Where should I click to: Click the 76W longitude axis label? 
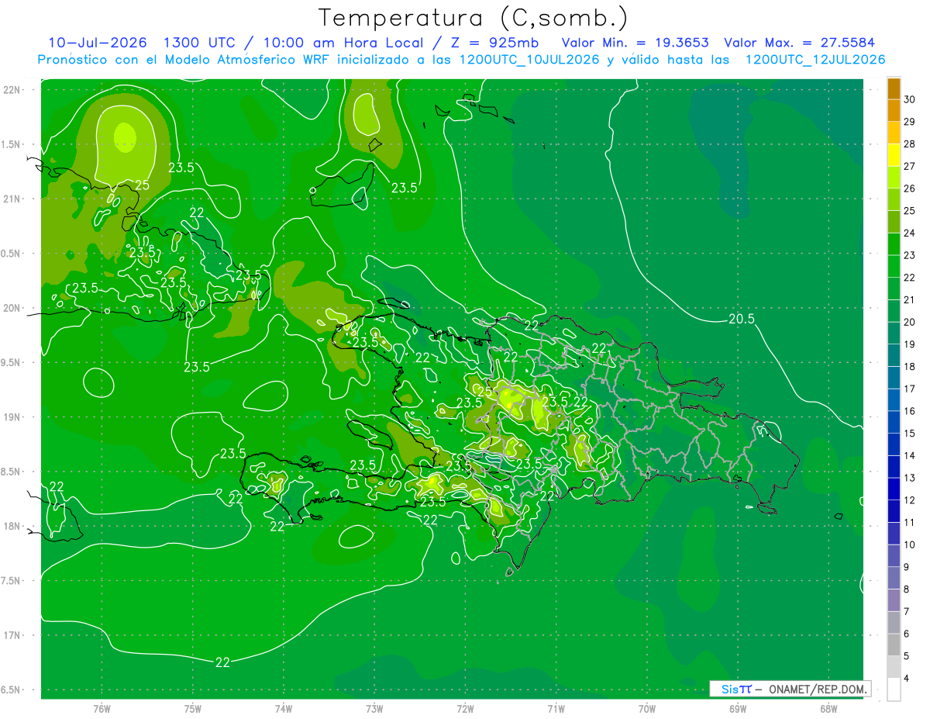(102, 708)
